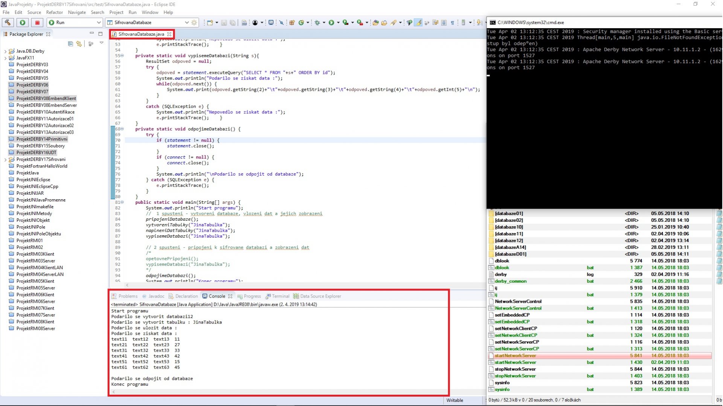The width and height of the screenshot is (723, 406).
Task: Collapse the odpojimeDatabazi method fold marker
Action: [x=122, y=129]
